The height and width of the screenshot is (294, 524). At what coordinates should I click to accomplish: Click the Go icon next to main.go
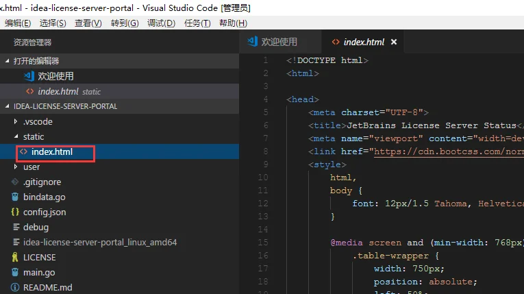15,273
